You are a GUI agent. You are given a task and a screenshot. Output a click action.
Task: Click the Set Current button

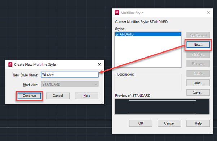(198, 35)
